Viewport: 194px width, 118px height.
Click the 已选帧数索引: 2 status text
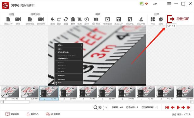149,107
